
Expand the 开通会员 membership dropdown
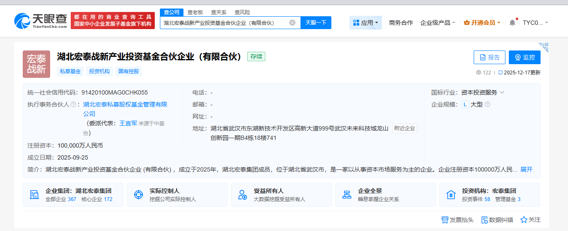[x=482, y=23]
